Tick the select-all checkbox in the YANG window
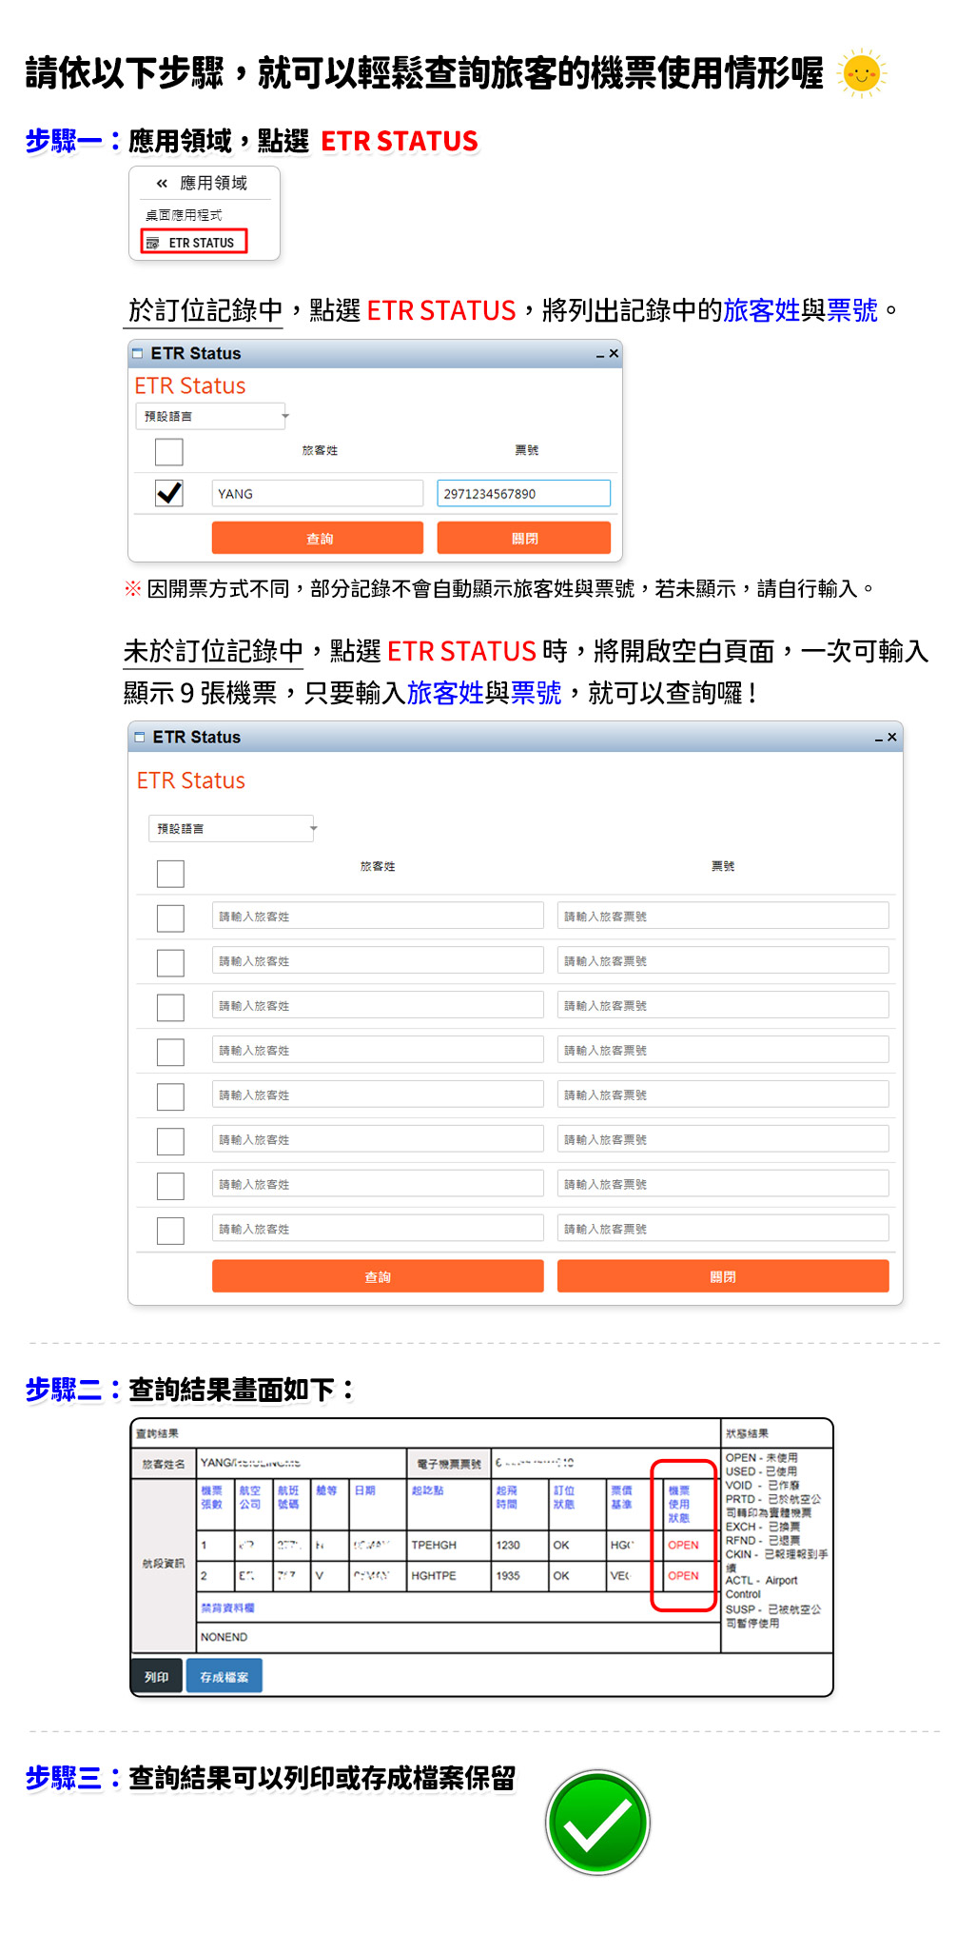This screenshot has height=1933, width=976. (x=168, y=451)
